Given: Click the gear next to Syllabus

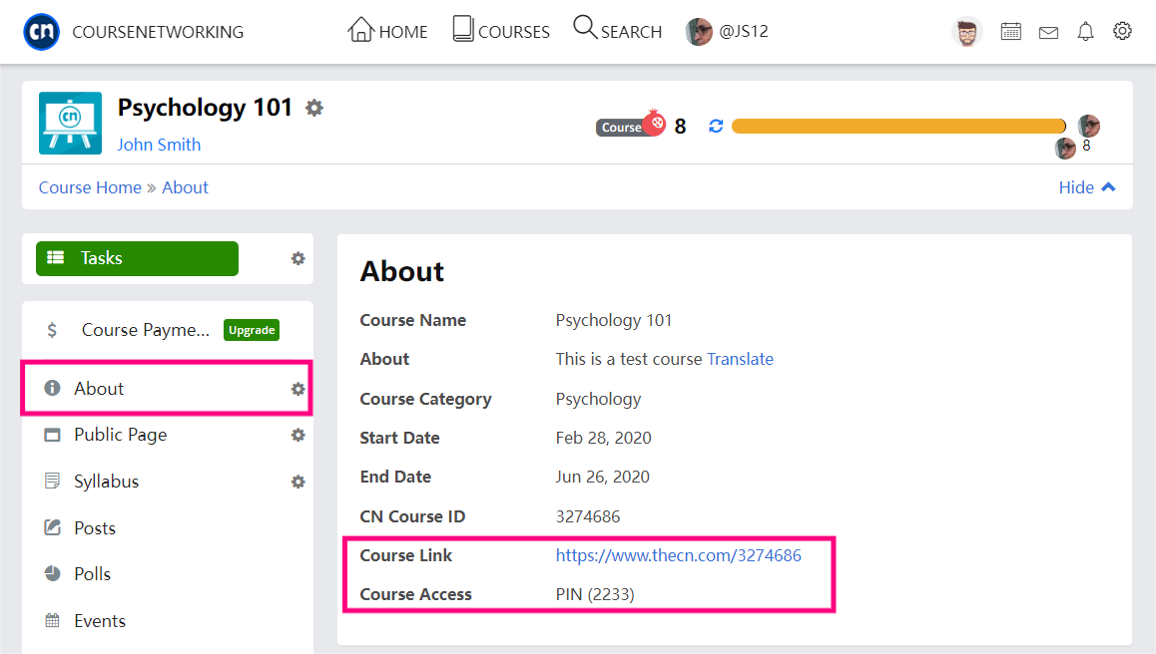Looking at the screenshot, I should point(297,482).
